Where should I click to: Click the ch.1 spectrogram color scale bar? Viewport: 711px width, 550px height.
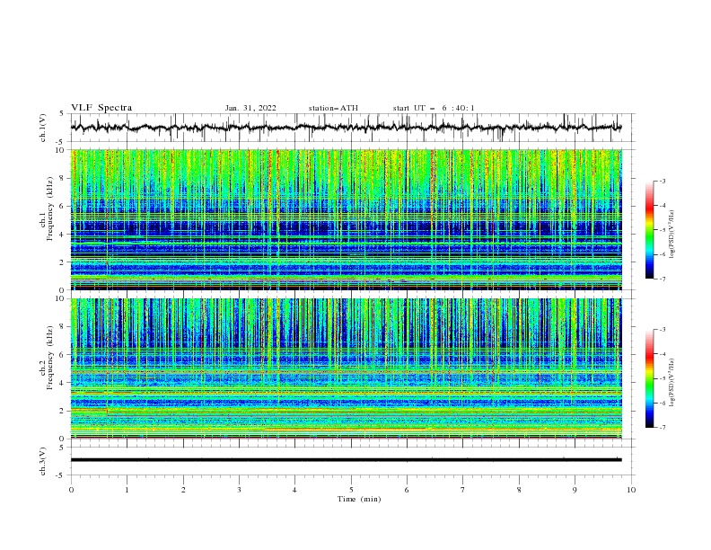point(649,230)
